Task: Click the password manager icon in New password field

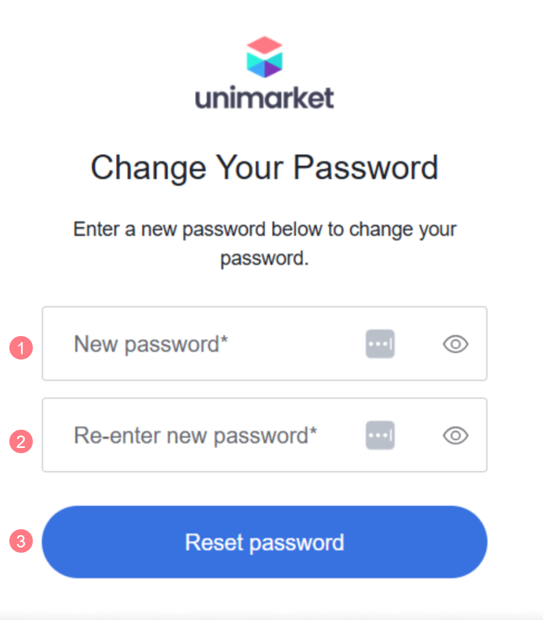Action: (x=380, y=344)
